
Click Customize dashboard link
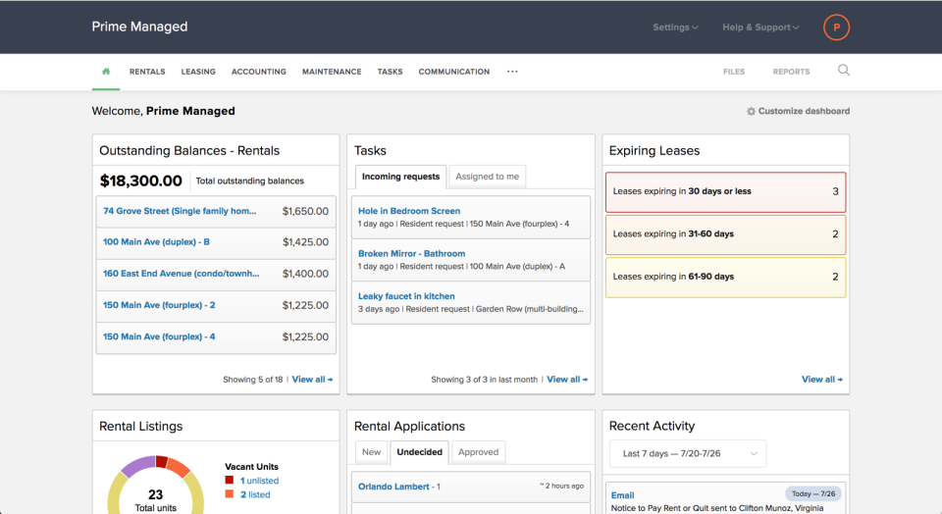pos(804,111)
